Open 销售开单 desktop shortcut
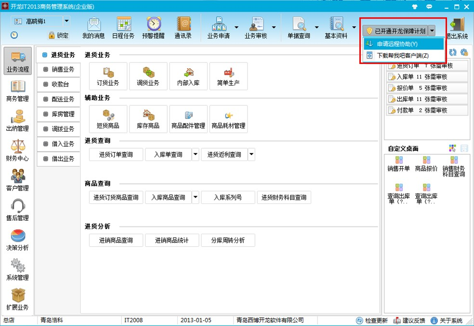Viewport: 474px width, 326px height. (399, 164)
